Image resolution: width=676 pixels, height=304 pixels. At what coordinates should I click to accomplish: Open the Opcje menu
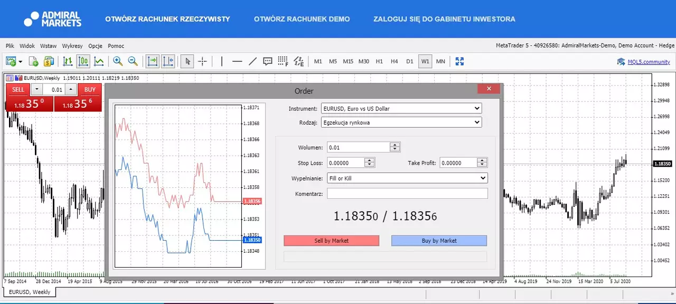[x=96, y=46]
